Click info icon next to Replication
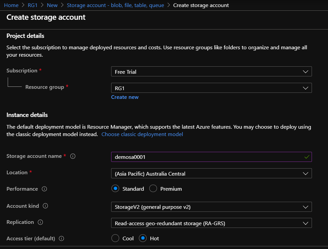 pyautogui.click(x=40, y=222)
